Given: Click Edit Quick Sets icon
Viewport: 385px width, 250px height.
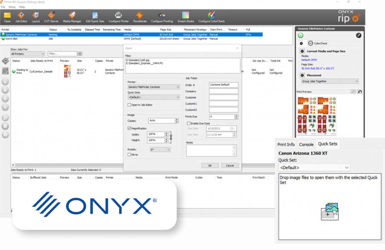Looking at the screenshot, I should [95, 17].
